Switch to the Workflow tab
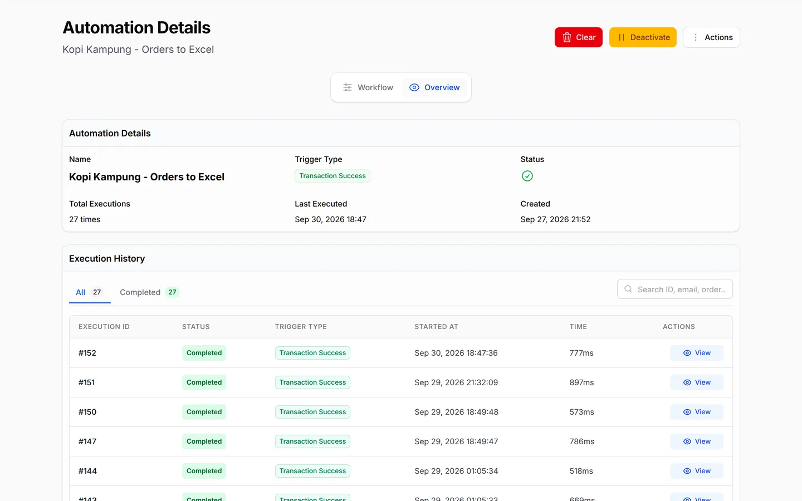Viewport: 802px width, 501px height. coord(368,87)
